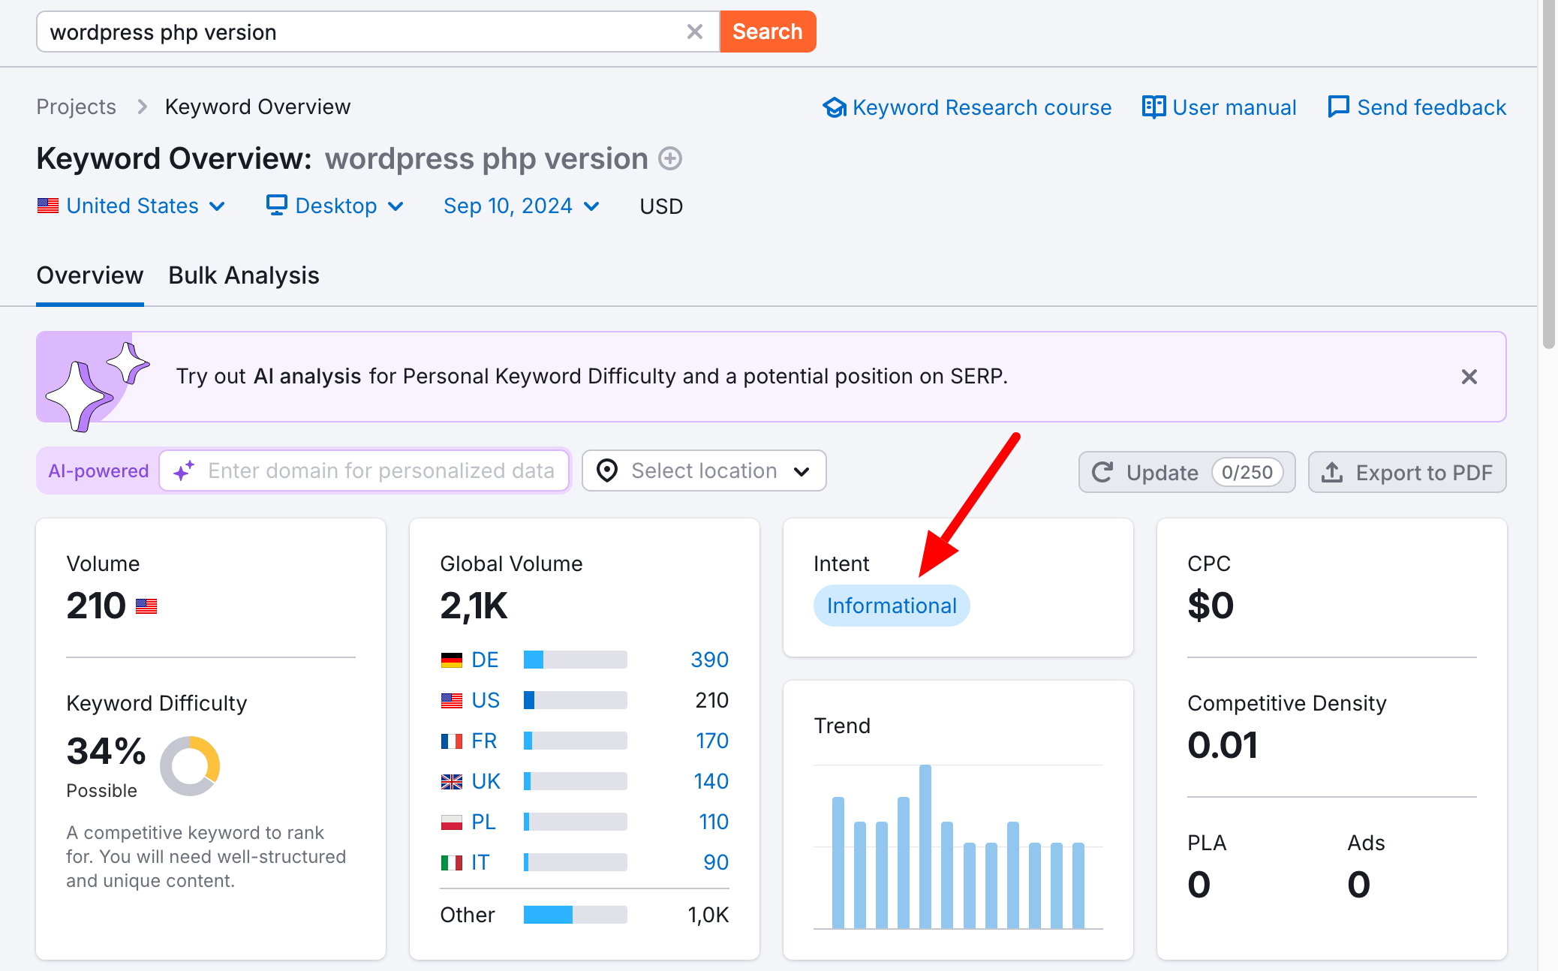Viewport: 1558px width, 971px height.
Task: Click the Keyword Difficulty donut chart
Action: coord(190,765)
